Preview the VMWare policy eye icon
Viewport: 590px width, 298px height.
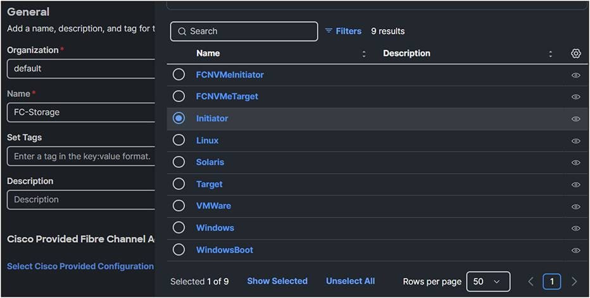tap(575, 206)
